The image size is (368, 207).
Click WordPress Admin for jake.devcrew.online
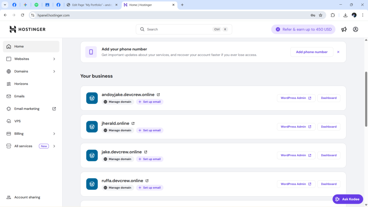(296, 155)
